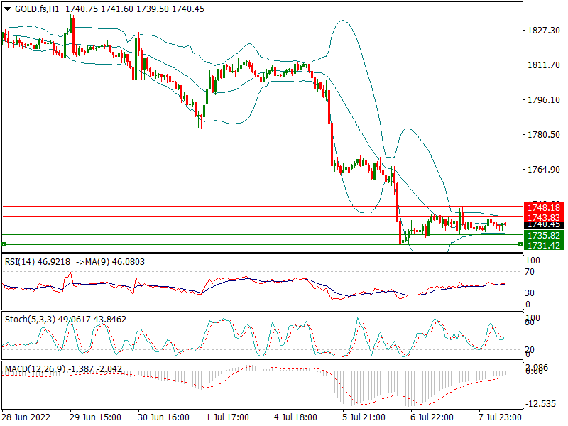
Task: Click the 6 Jul 22:00 time axis label
Action: pyautogui.click(x=432, y=417)
